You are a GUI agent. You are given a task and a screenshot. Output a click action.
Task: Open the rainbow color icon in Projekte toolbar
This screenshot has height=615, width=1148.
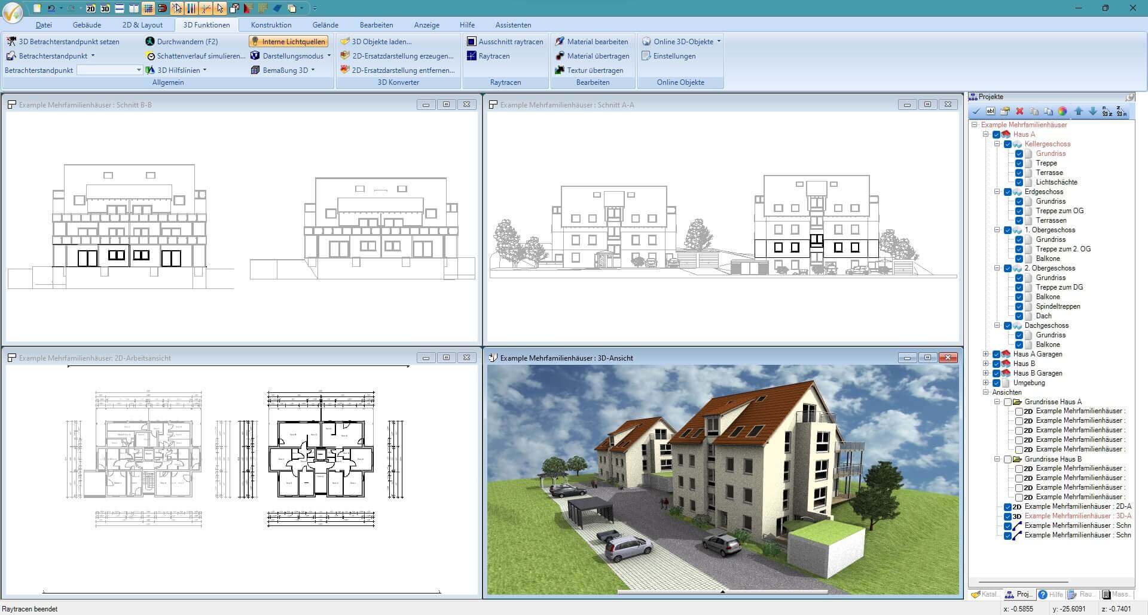click(1063, 111)
